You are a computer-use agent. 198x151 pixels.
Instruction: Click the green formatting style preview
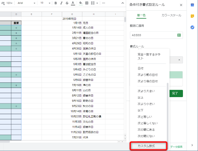[176, 75]
